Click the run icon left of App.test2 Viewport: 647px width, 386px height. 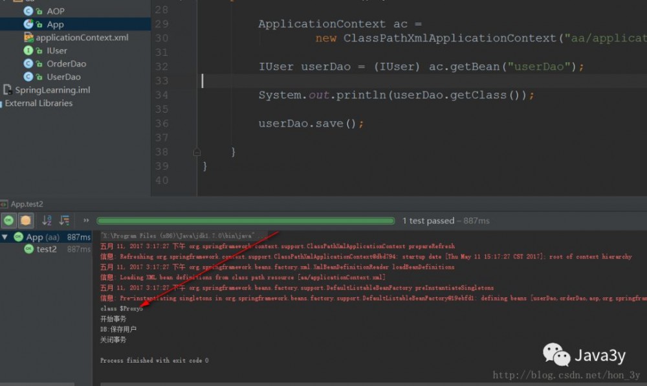click(4, 204)
